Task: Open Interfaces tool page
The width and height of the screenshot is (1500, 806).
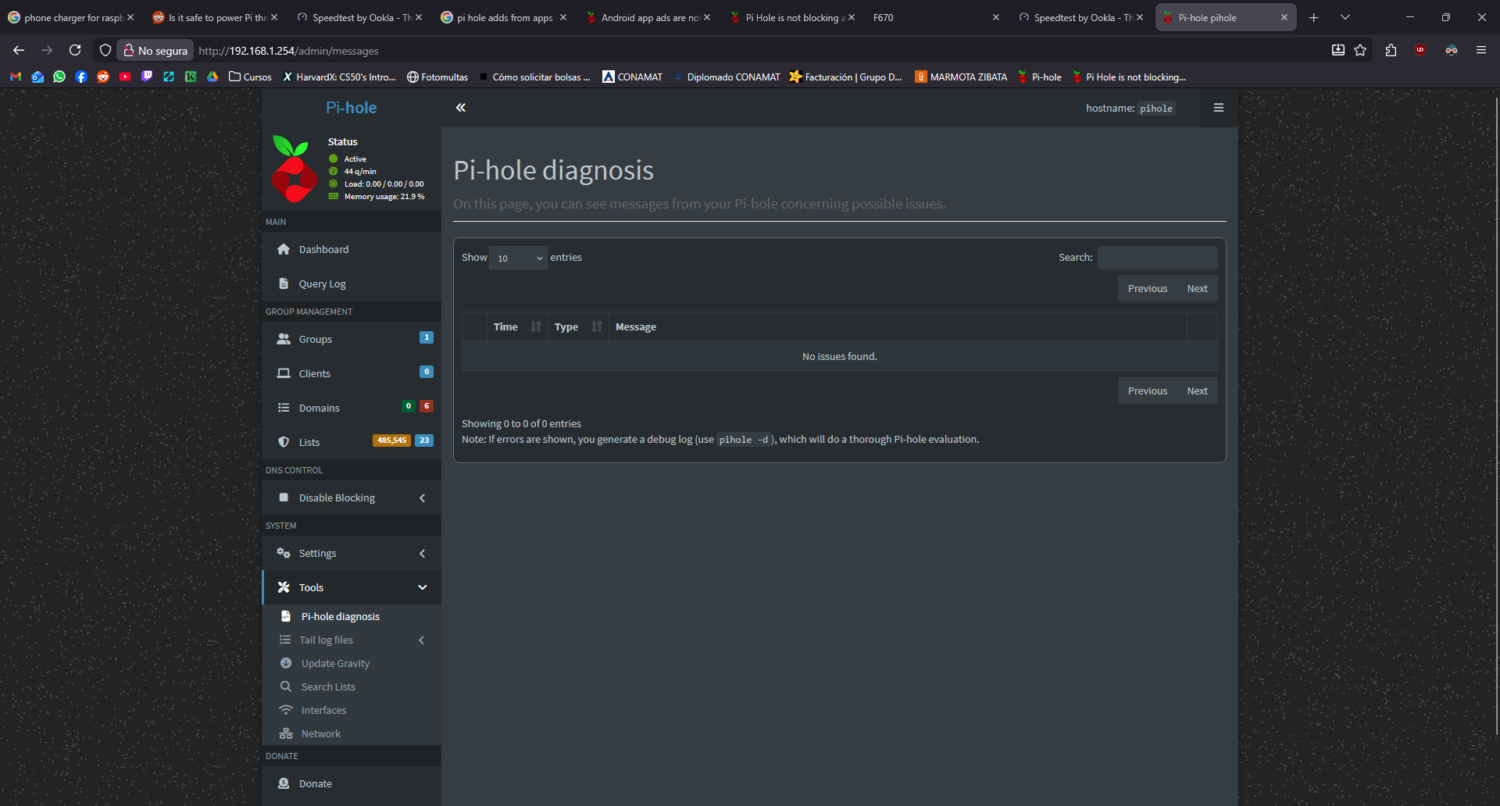Action: 323,711
